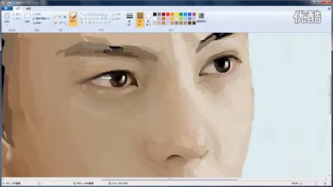Pick the green color swatch
Viewport: 333px width, 187px height.
(181, 14)
